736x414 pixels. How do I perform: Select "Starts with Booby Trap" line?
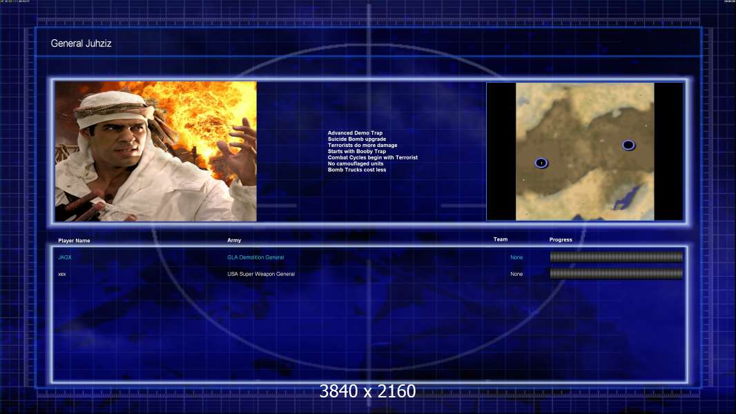[x=357, y=151]
